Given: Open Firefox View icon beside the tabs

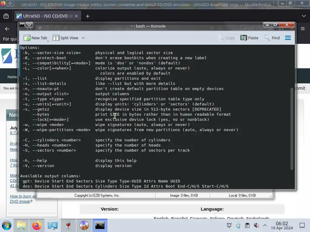Looking at the screenshot, I should coord(6,16).
